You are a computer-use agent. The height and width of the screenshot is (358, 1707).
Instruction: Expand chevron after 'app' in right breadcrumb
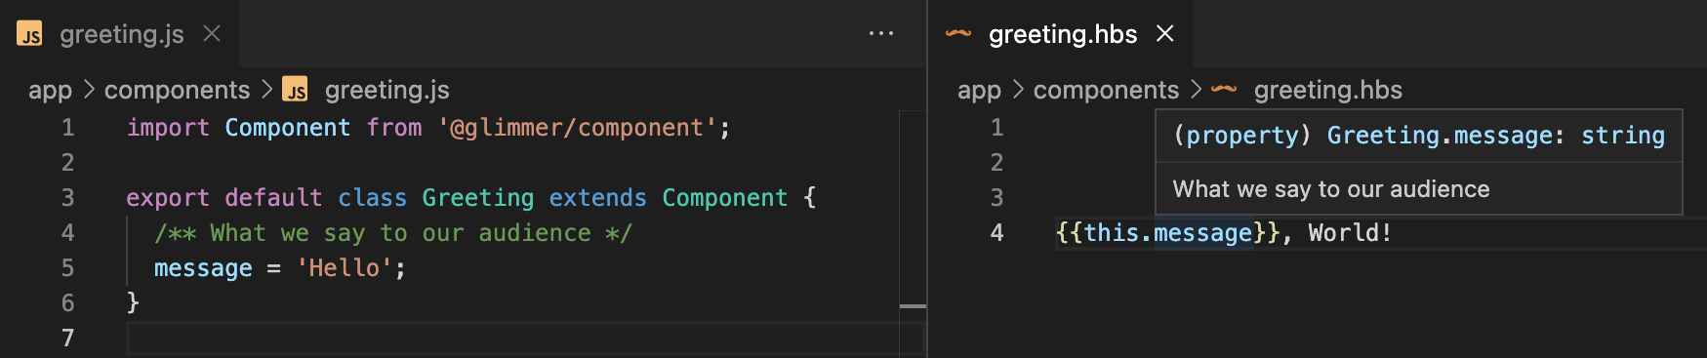click(x=1018, y=90)
